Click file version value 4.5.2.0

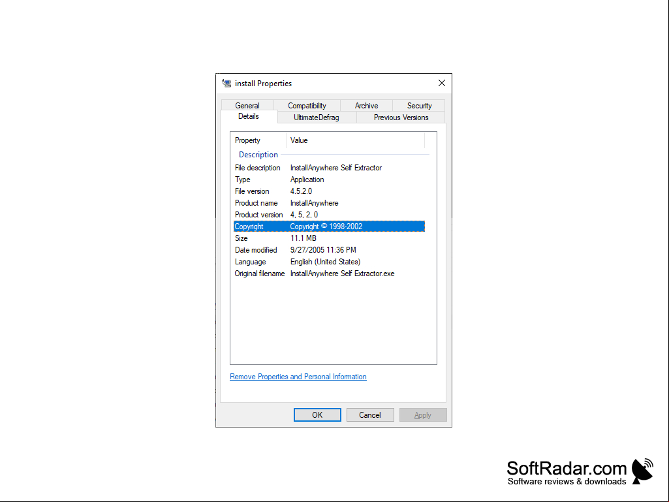click(x=302, y=191)
